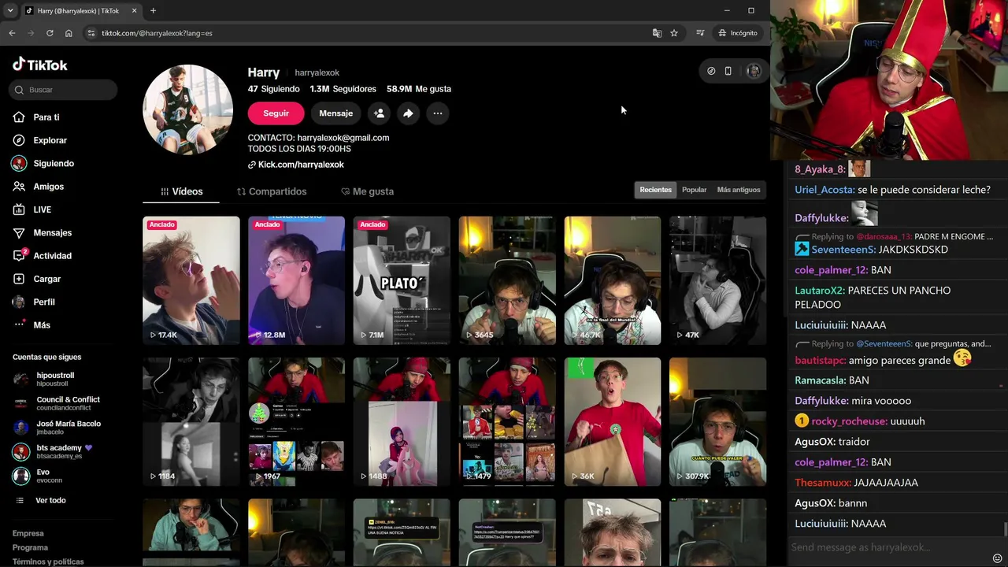Screen dimensions: 1008x567
Task: Sort videos by Más antiguos
Action: [x=739, y=190]
